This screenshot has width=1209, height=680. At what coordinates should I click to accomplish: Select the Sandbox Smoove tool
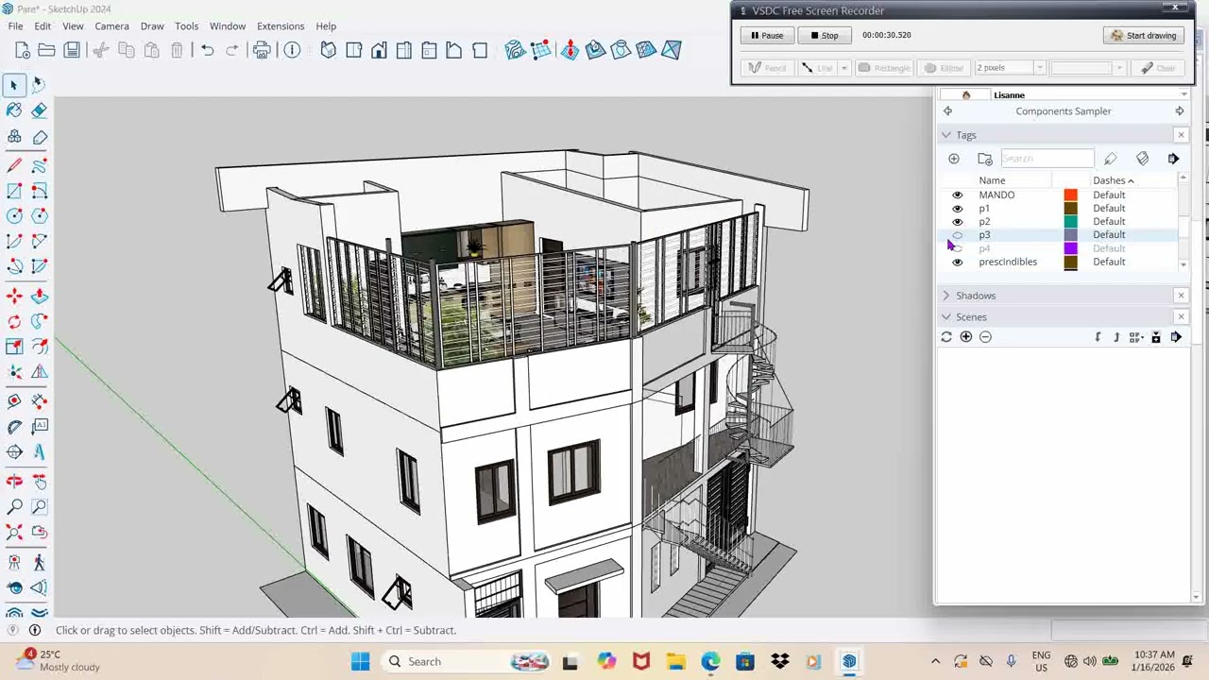pos(570,50)
